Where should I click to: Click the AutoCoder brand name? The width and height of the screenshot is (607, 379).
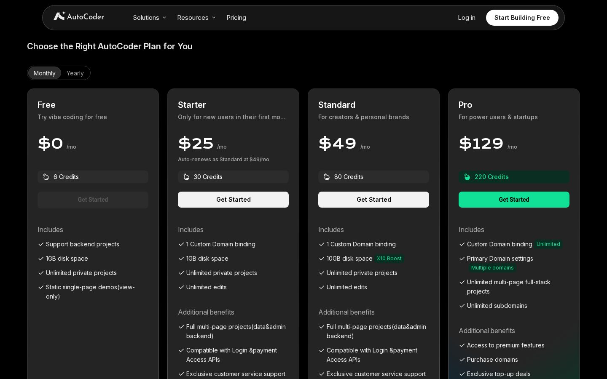pos(86,16)
